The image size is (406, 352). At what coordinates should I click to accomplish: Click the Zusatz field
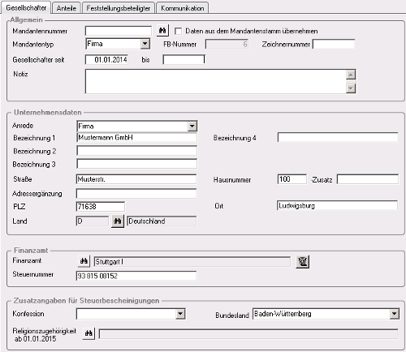point(368,179)
